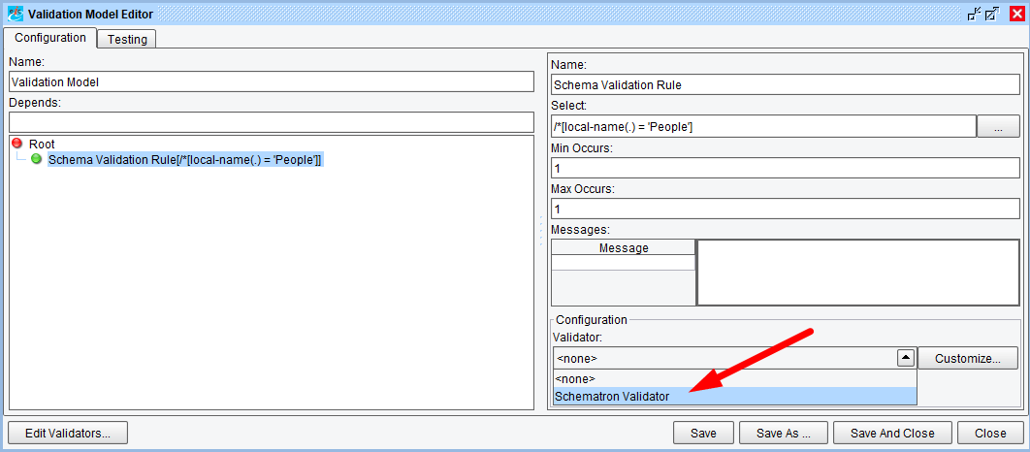This screenshot has width=1030, height=452.
Task: Click the Depends input field
Action: 272,122
